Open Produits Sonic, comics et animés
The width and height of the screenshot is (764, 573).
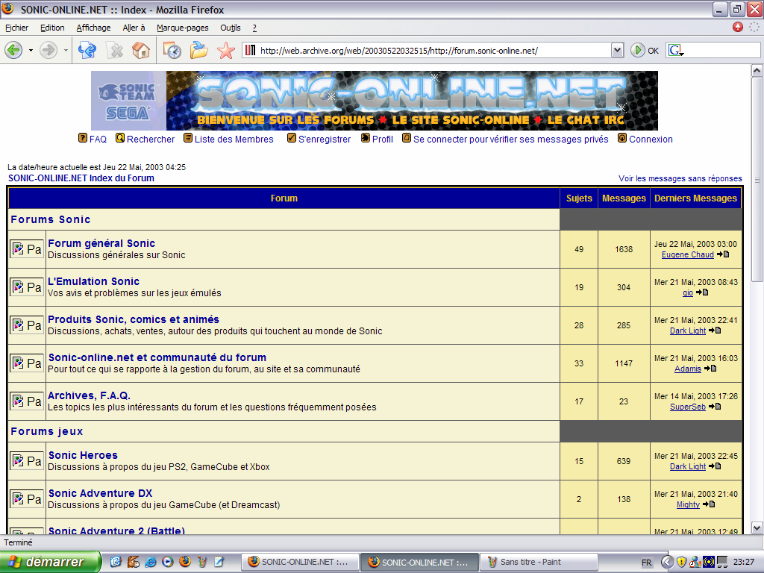click(x=134, y=319)
